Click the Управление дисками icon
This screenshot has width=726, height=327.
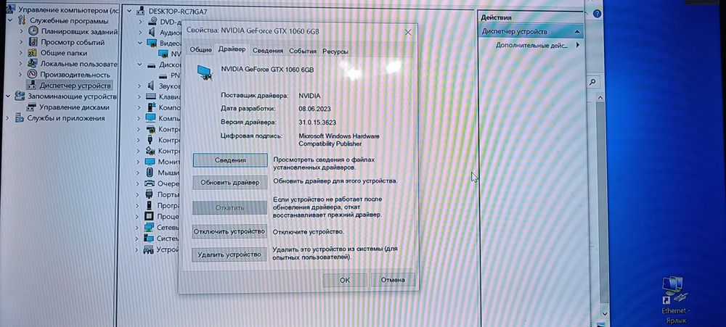pos(31,107)
